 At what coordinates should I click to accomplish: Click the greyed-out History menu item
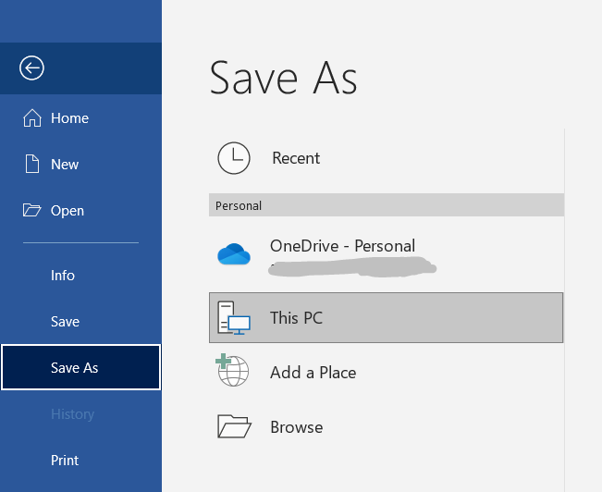pyautogui.click(x=73, y=414)
